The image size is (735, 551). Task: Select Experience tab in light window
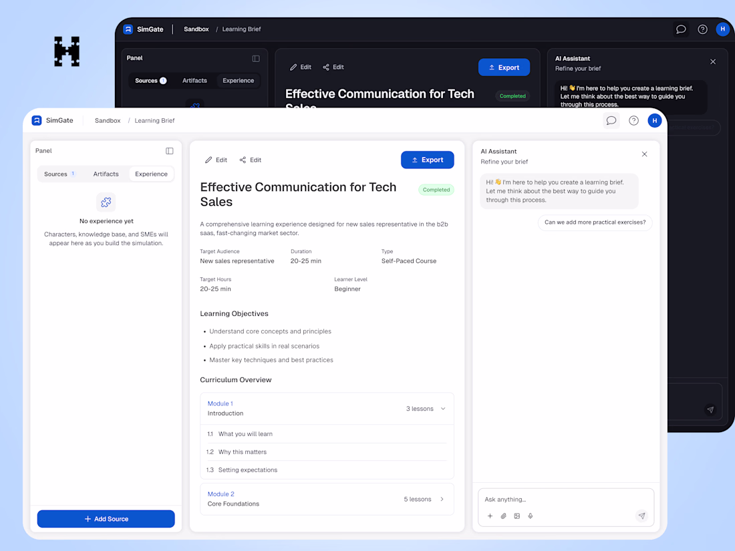tap(152, 174)
